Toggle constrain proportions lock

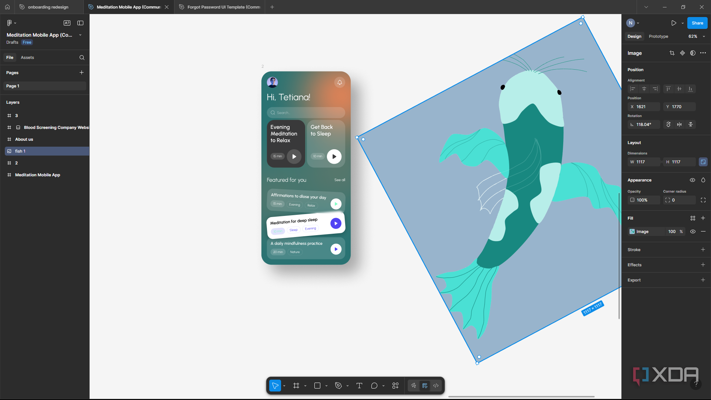pyautogui.click(x=703, y=162)
